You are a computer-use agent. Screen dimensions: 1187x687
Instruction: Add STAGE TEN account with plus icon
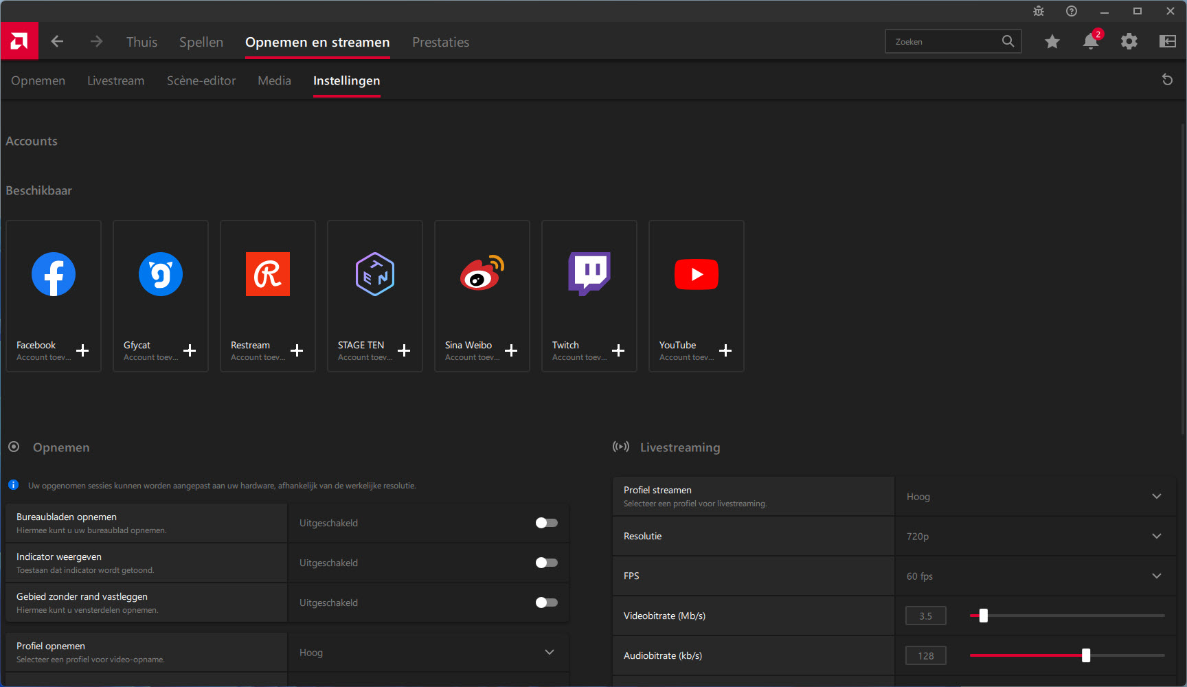click(x=404, y=350)
